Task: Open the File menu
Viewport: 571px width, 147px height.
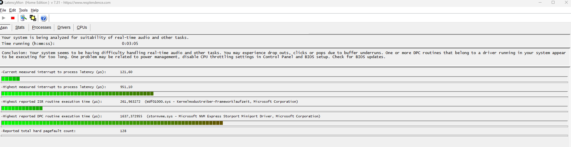Action: click(3, 10)
